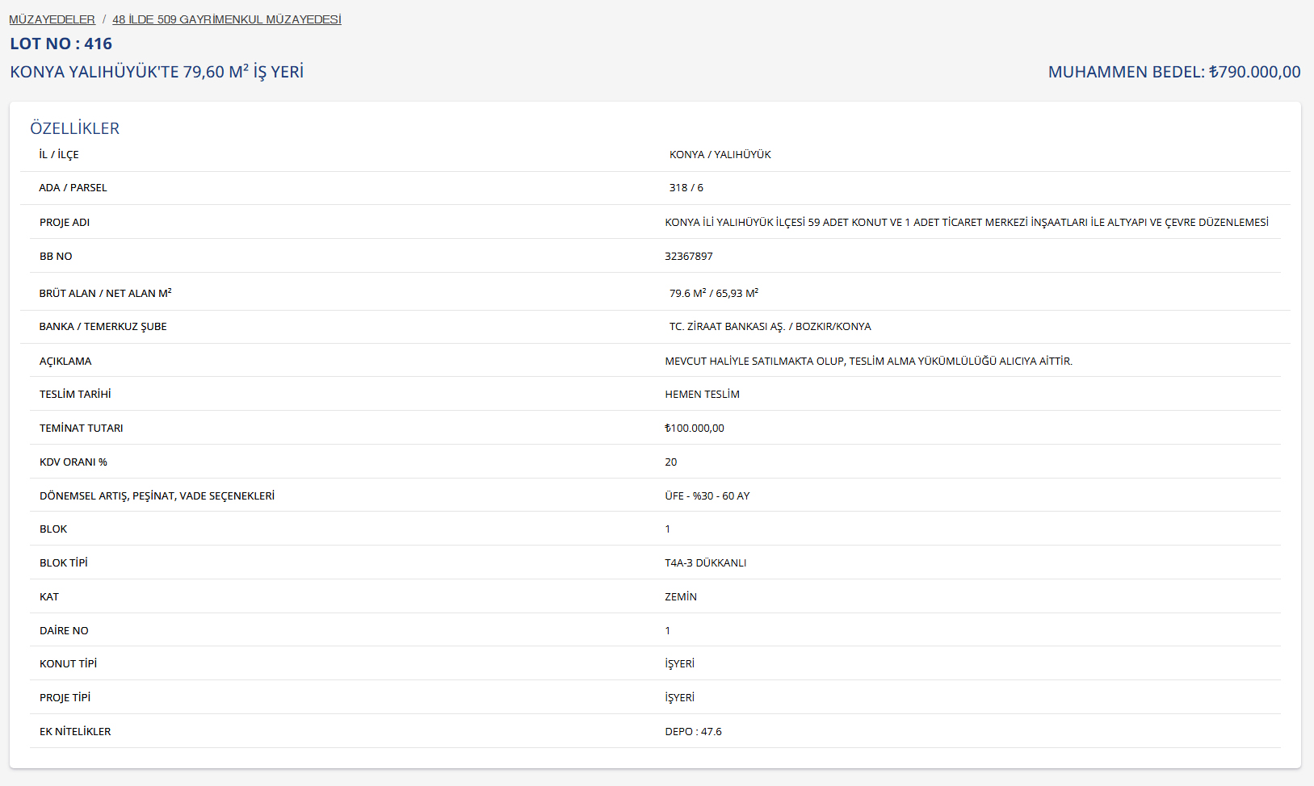The width and height of the screenshot is (1314, 786).
Task: Click the KONYA YALIHÜYÜK'TE 79,60 M² İŞ YERİ title
Action: pos(157,72)
